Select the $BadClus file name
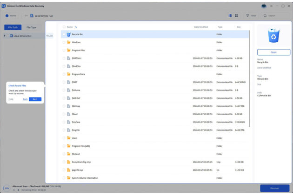 tap(76, 66)
